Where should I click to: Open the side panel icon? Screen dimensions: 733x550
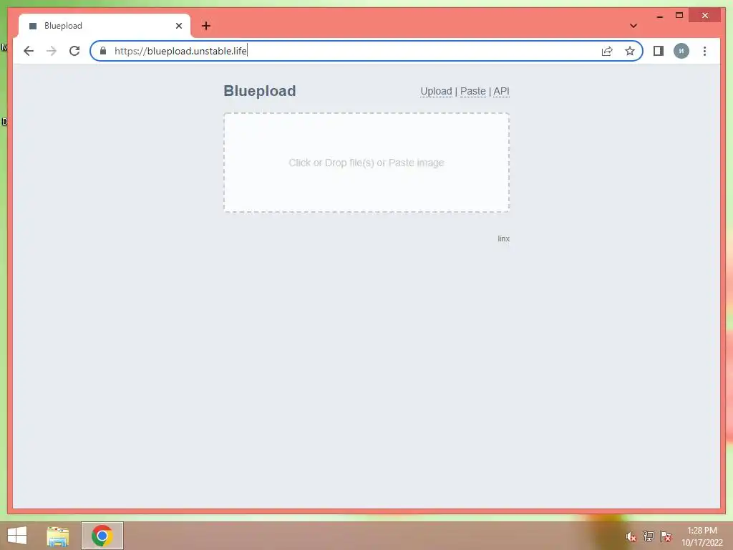click(659, 51)
